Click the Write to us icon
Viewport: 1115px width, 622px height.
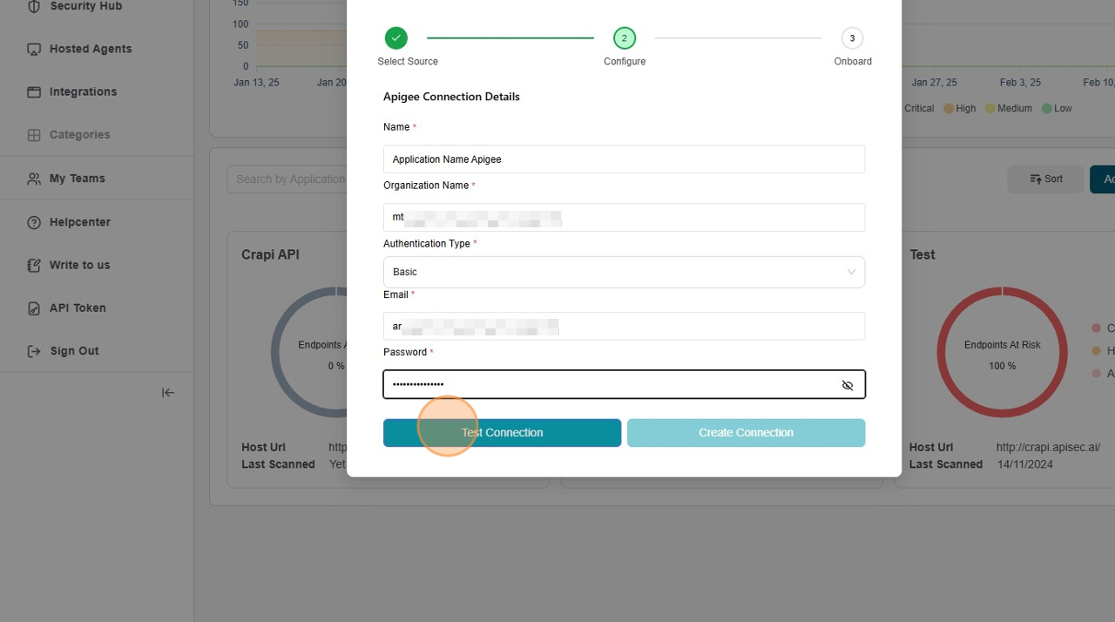coord(34,265)
